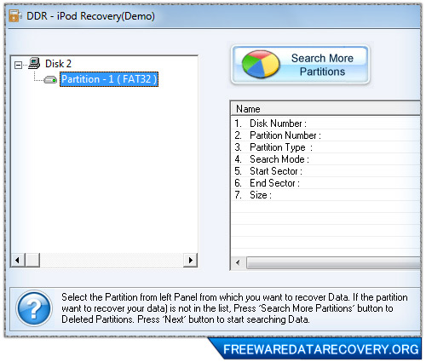Viewport: 426px width, 362px height.
Task: Click the partition drive icon
Action: tap(50, 79)
